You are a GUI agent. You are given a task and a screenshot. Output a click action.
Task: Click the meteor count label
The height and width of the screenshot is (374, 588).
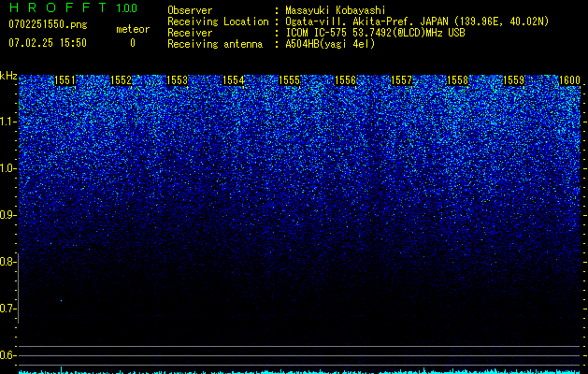pyautogui.click(x=133, y=29)
